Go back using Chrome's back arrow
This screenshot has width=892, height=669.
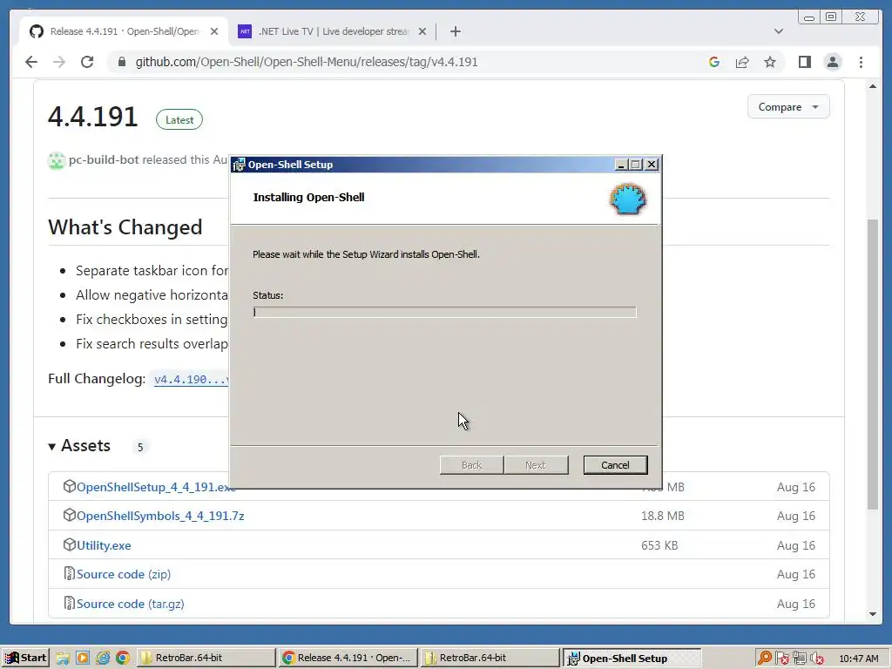point(31,62)
